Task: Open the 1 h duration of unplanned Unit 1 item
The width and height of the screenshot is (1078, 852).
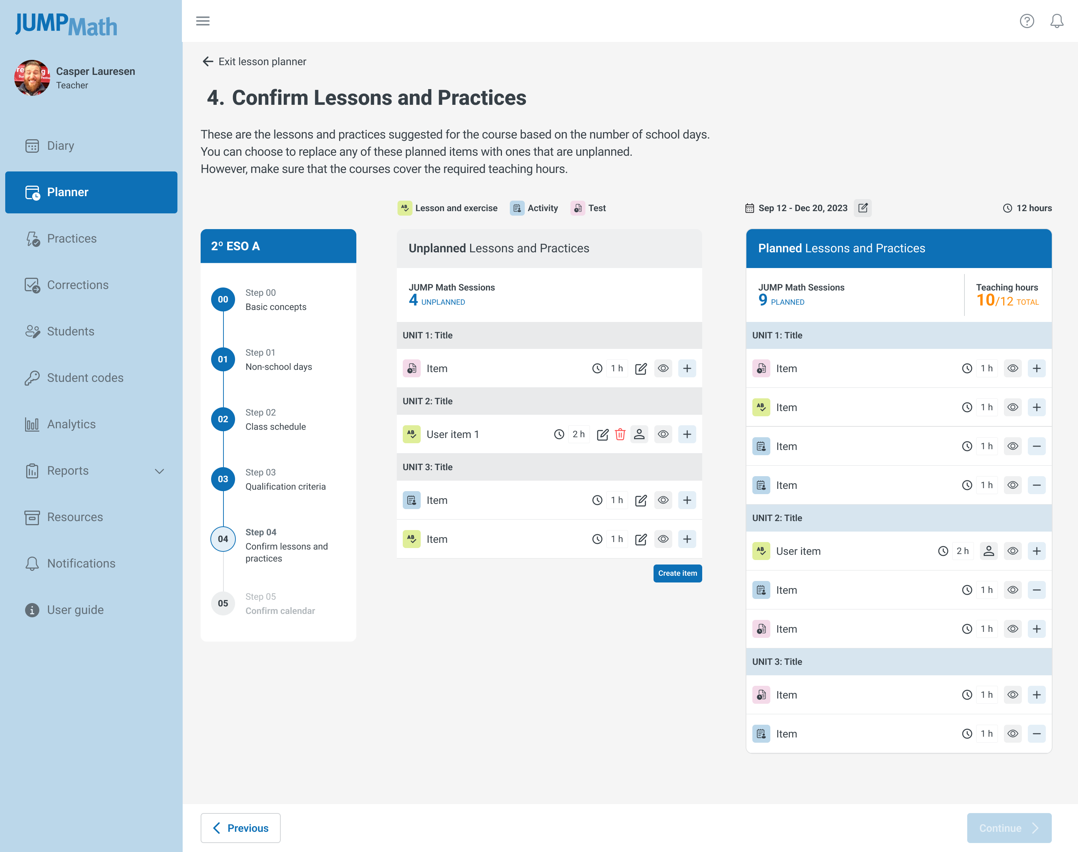Action: click(616, 369)
